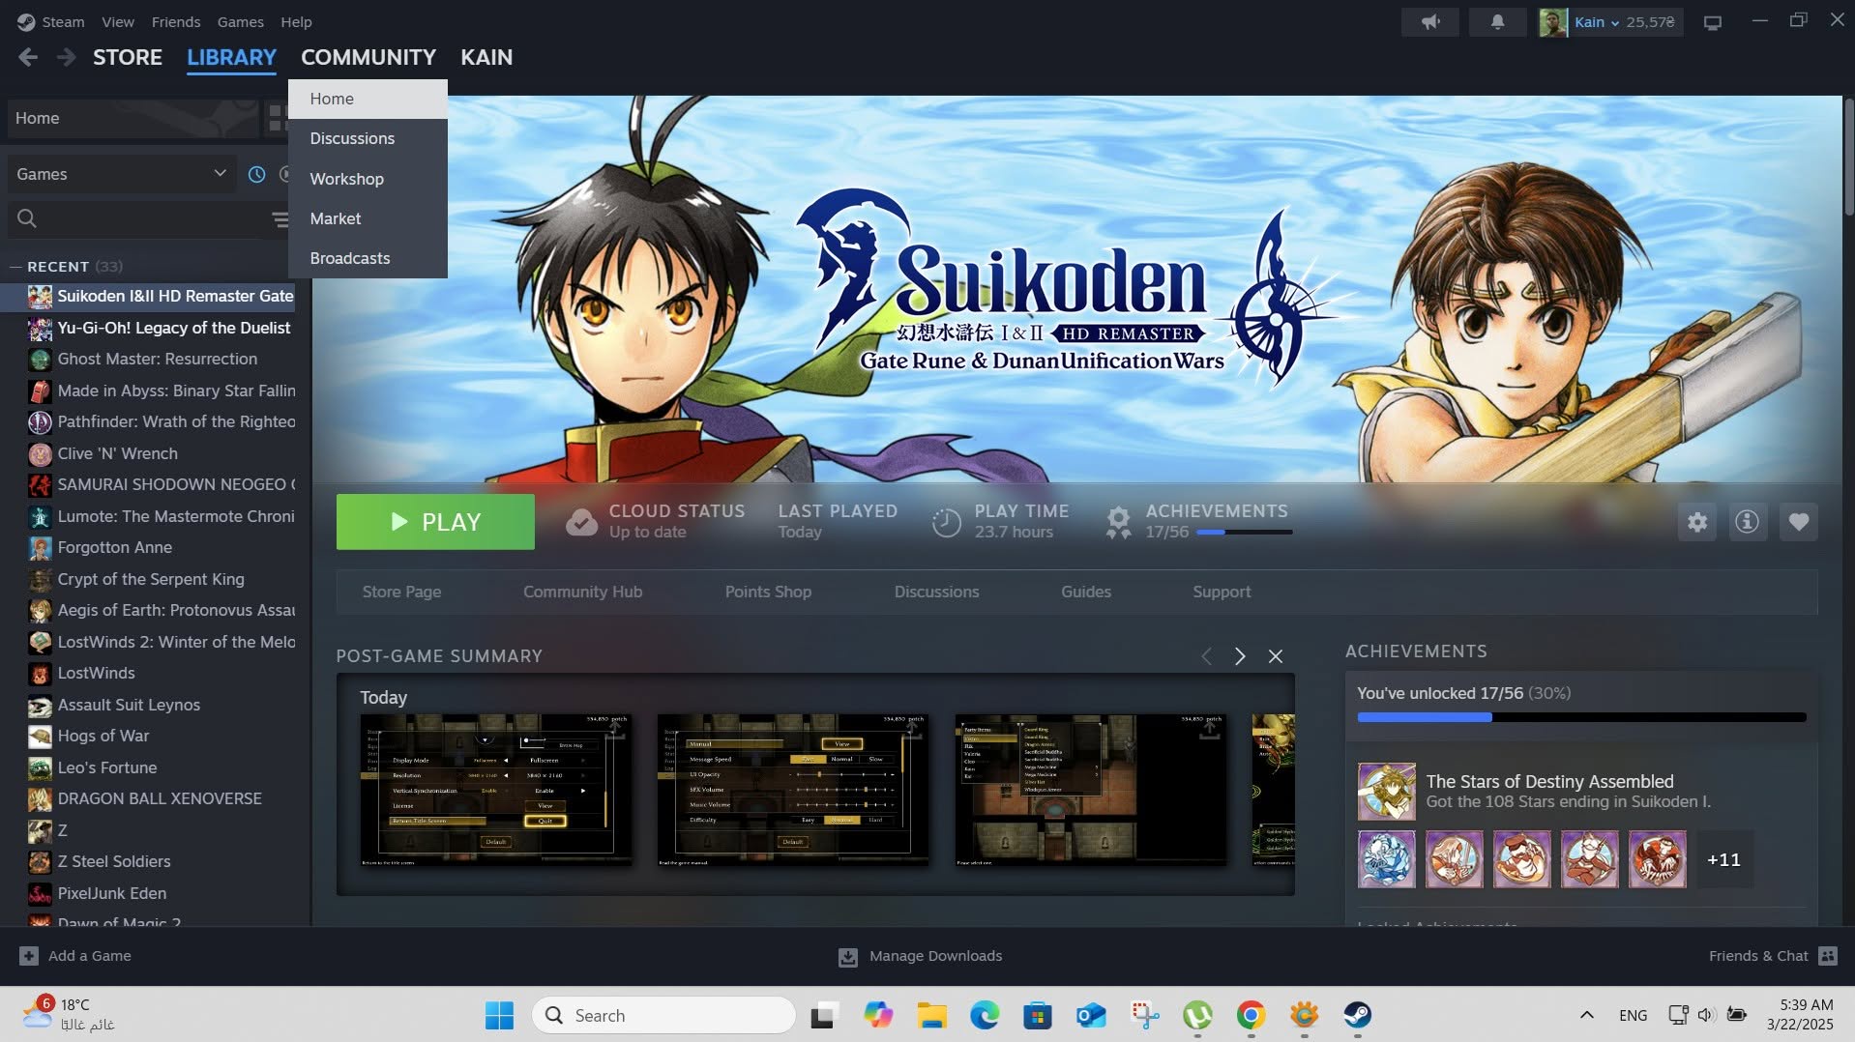1855x1042 pixels.
Task: Select Hogs of War in the library
Action: 103,736
